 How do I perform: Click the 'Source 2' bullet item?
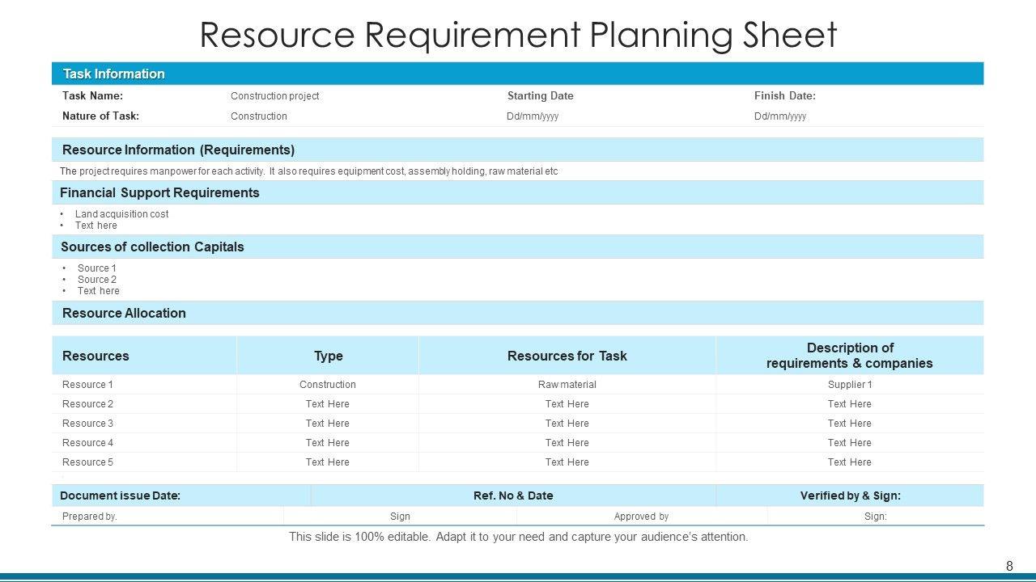coord(96,280)
